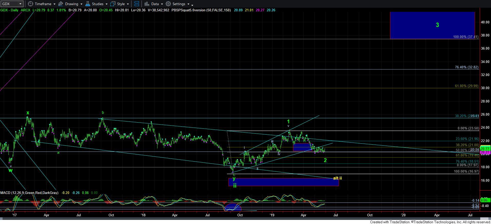This screenshot has width=491, height=224.
Task: Click the 'GDX - Daily' status line text
Action: point(10,10)
